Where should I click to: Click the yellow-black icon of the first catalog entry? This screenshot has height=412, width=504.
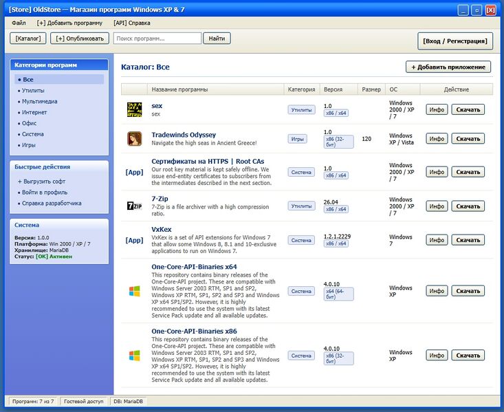[134, 109]
